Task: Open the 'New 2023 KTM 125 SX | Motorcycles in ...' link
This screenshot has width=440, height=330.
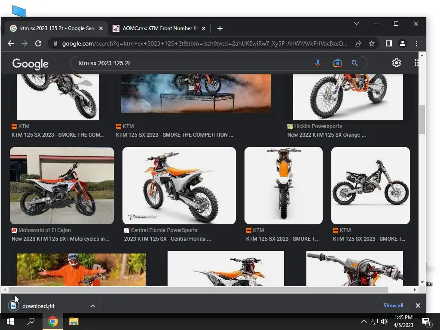Action: [x=61, y=239]
